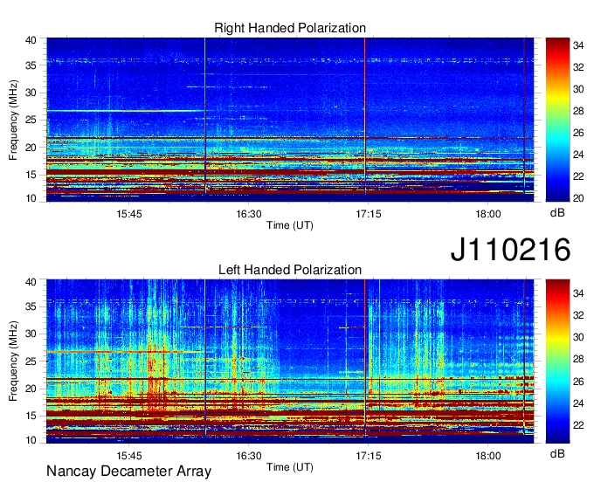The height and width of the screenshot is (482, 594).
Task: Click the 30 MHz tick label of right-handed plot
Action: 31,93
